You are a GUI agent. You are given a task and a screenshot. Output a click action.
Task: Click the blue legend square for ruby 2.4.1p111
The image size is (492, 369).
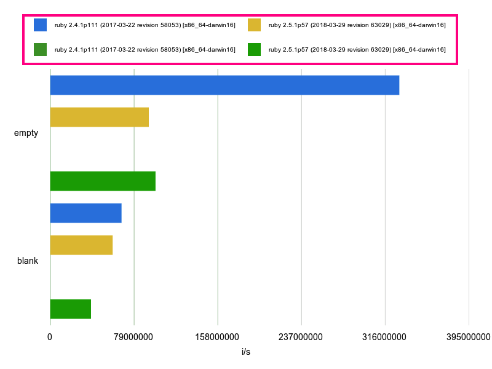40,24
